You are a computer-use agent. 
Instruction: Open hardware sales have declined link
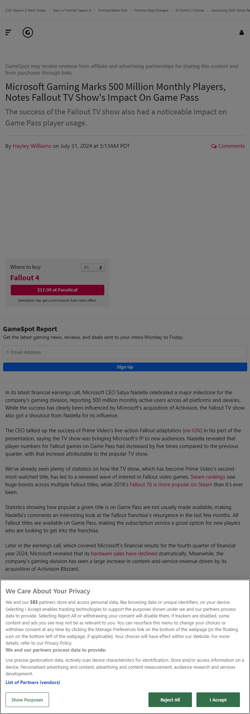pos(124,553)
